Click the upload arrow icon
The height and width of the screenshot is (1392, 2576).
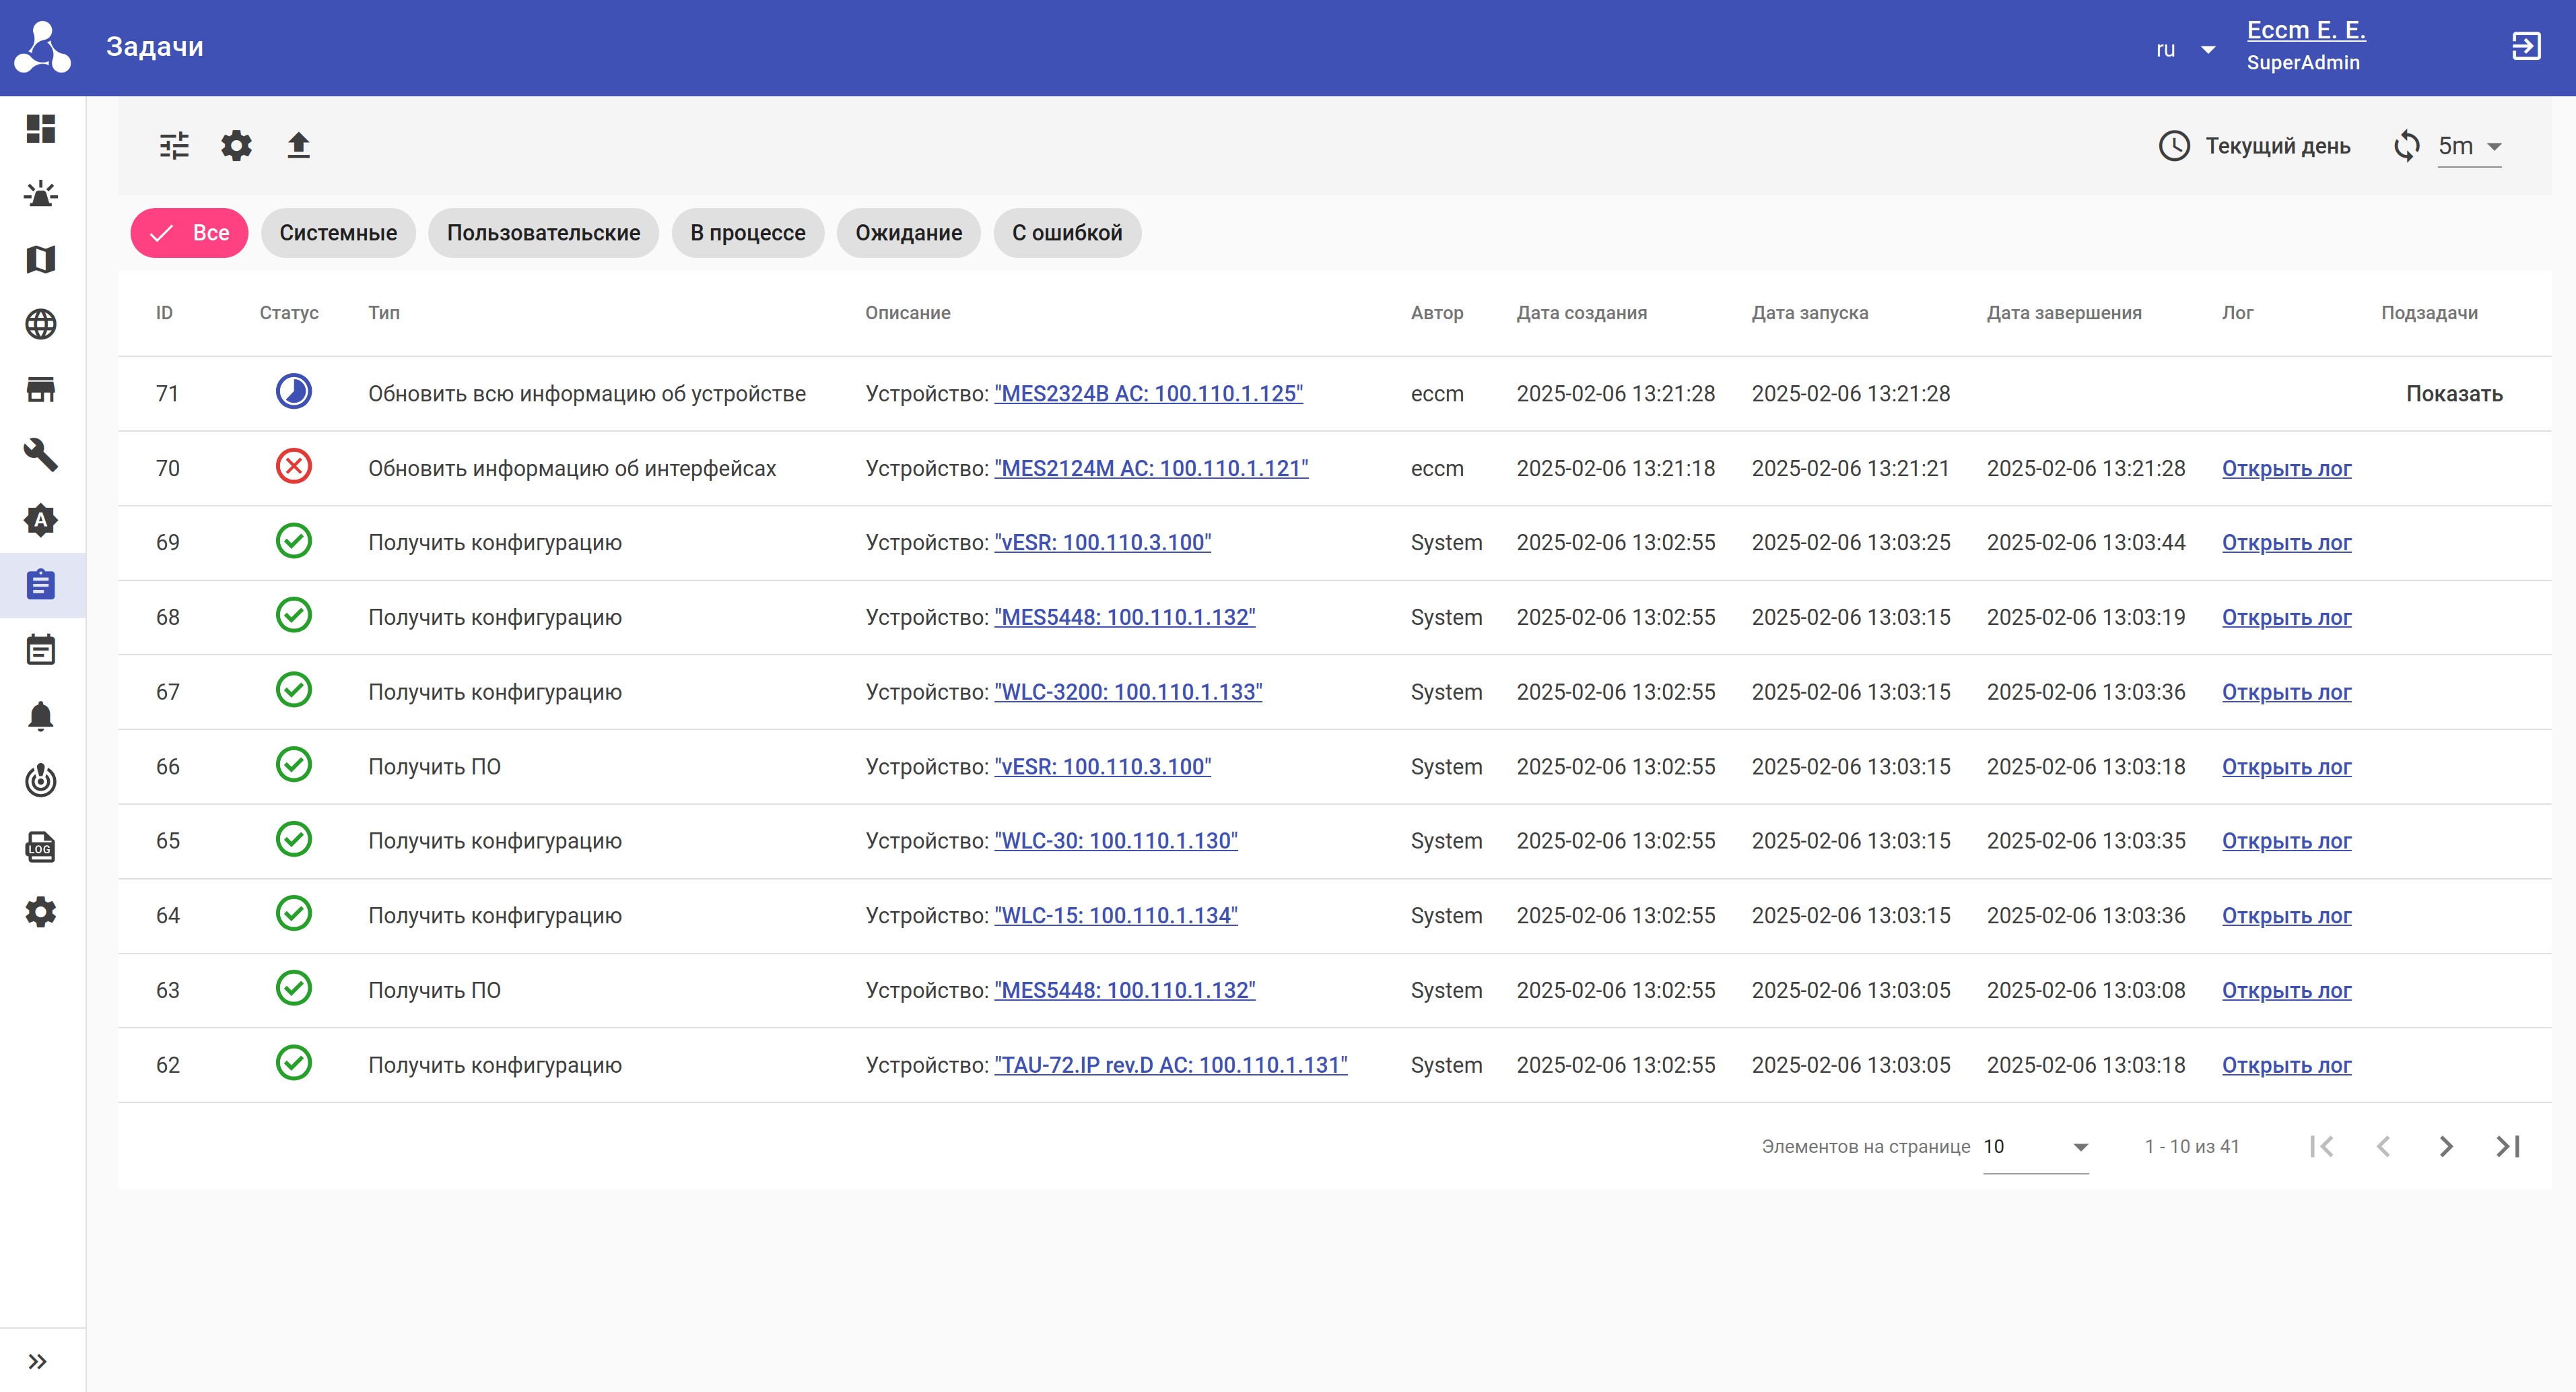(298, 146)
